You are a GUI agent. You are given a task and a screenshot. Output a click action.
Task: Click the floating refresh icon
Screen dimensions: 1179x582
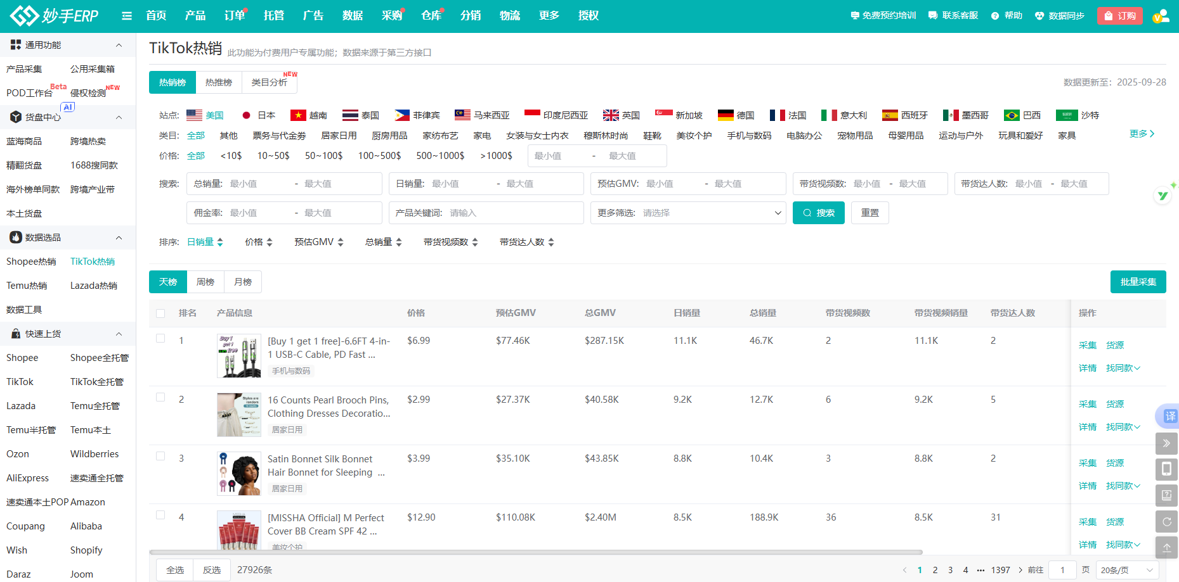tap(1166, 522)
